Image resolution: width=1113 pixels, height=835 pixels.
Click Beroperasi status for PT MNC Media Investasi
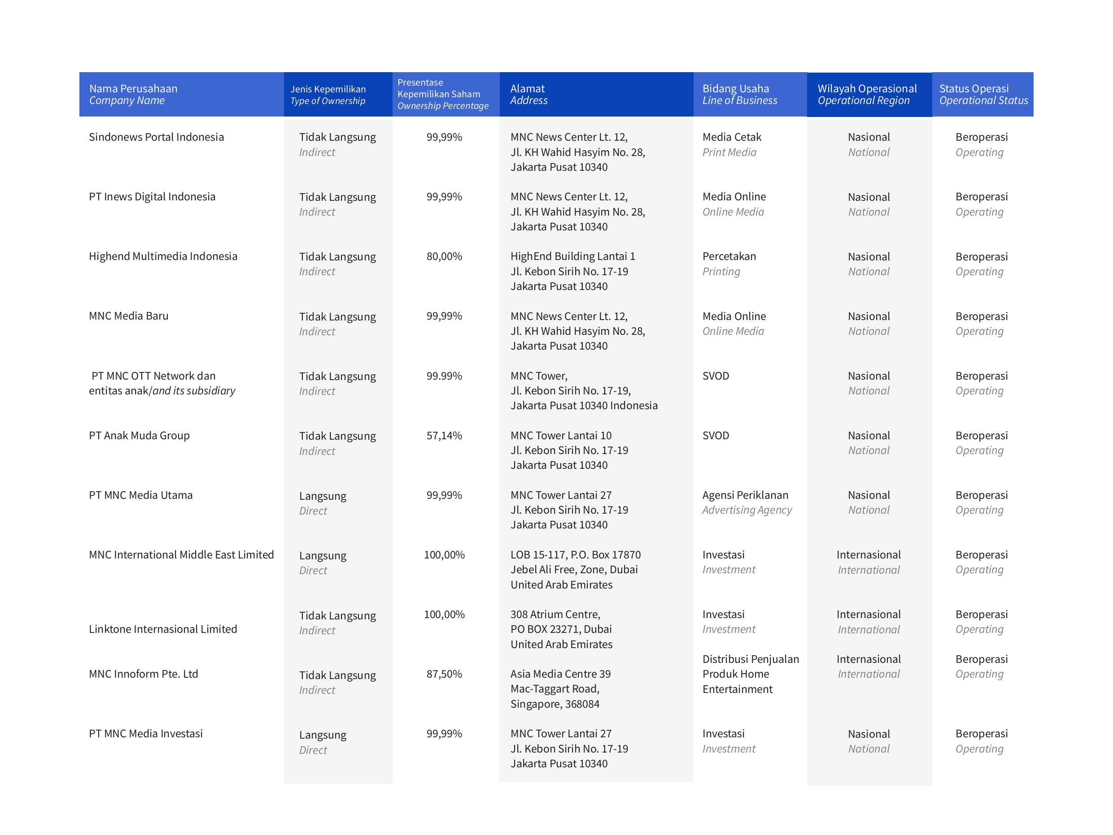(x=982, y=734)
